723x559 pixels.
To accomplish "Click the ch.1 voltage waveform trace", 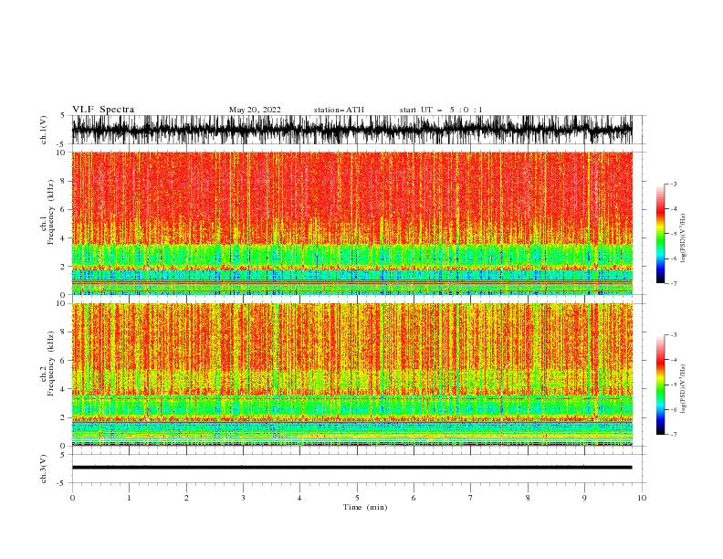I will (351, 130).
